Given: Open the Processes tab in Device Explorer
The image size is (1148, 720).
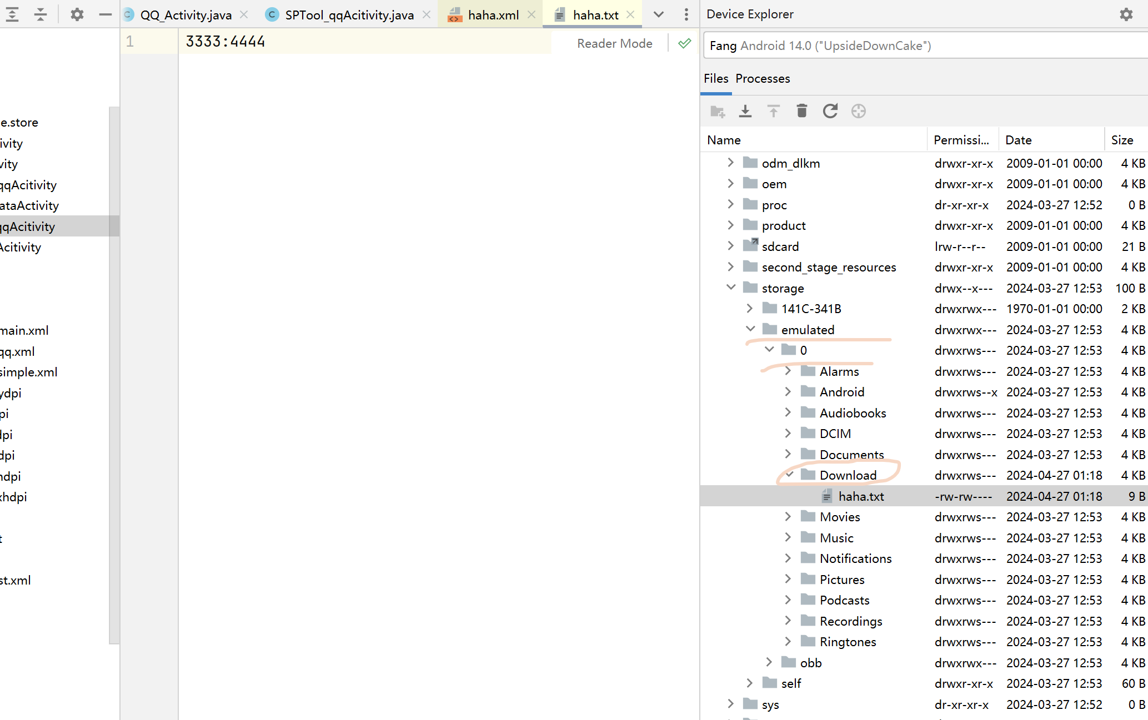Looking at the screenshot, I should point(763,79).
